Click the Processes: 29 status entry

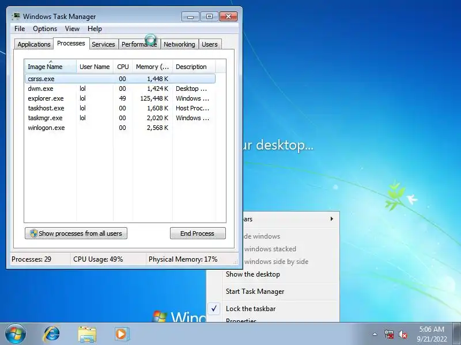point(31,259)
